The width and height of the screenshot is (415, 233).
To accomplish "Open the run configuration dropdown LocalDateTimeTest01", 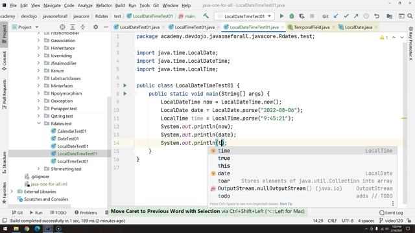I will [x=244, y=16].
